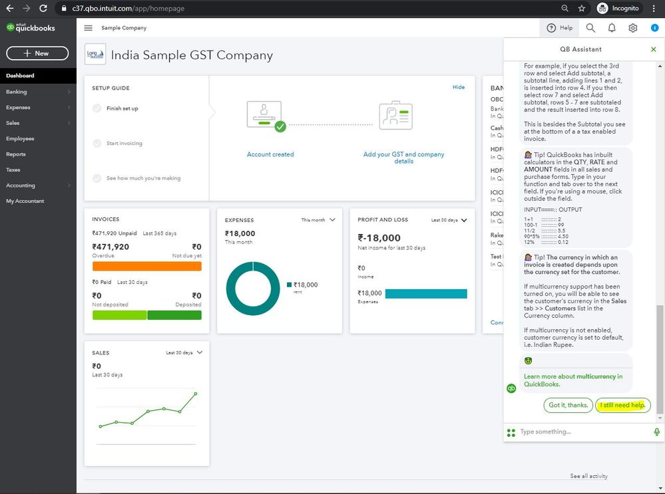Toggle See how much you're making circle
Image resolution: width=665 pixels, height=494 pixels.
pos(97,178)
